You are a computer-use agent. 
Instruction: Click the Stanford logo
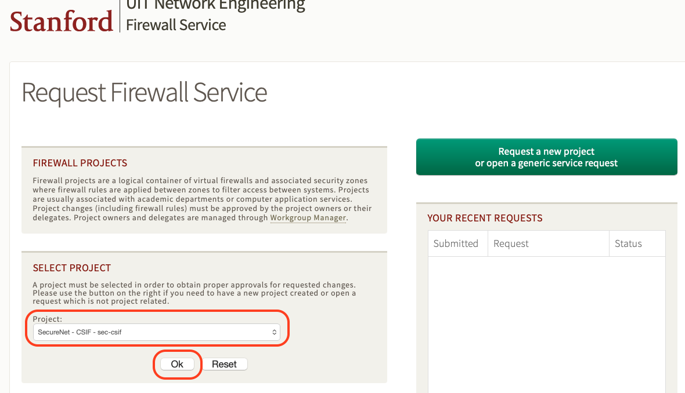61,21
